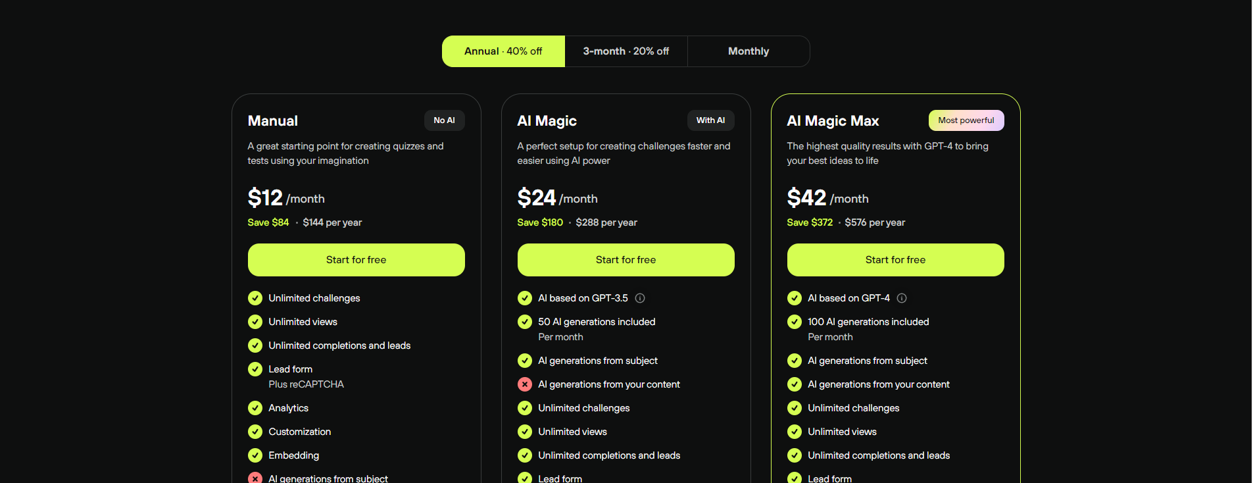Click check beside AI Magic's generations from subject
1253x483 pixels.
pyautogui.click(x=525, y=361)
